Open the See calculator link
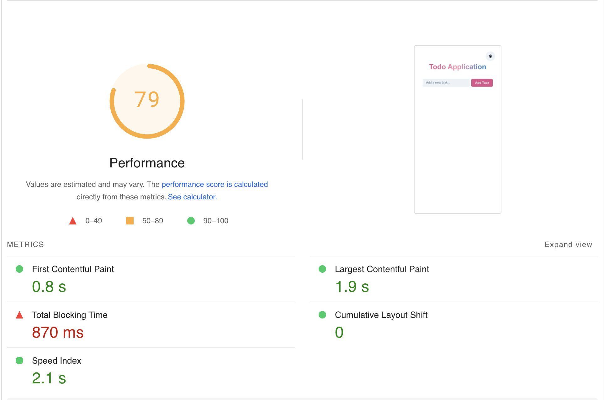Screen dimensions: 604x400 coord(192,197)
